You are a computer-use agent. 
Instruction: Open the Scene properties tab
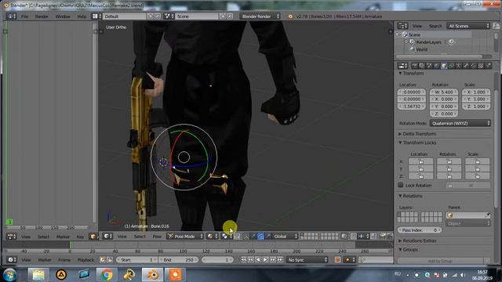click(429, 66)
